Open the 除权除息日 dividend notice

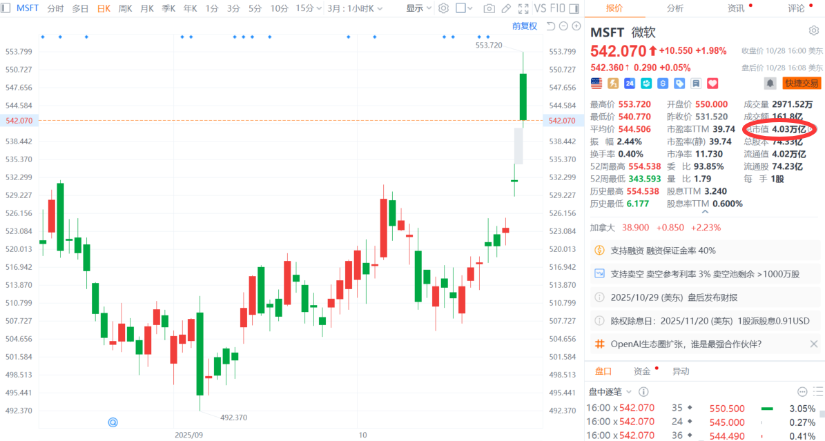pyautogui.click(x=710, y=320)
